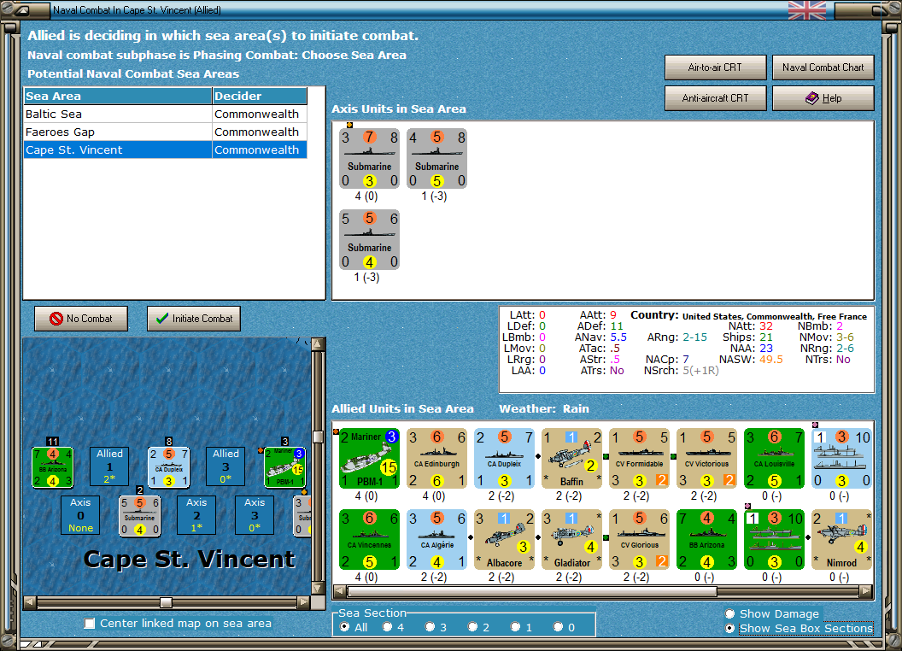Viewport: 902px width, 651px height.
Task: Click the Decider column header
Action: coord(260,97)
